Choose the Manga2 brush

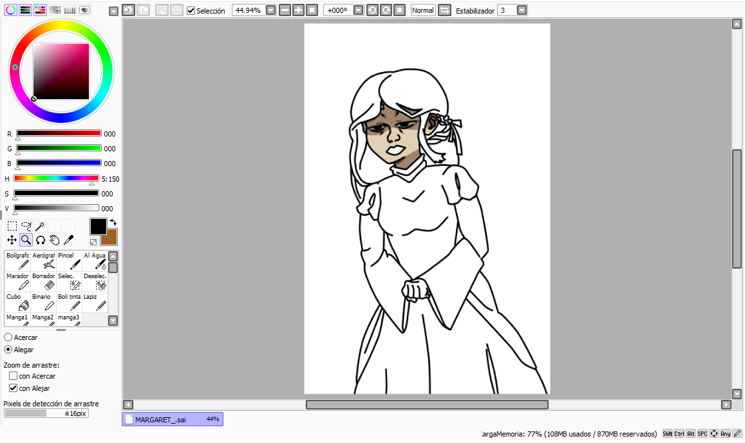[x=44, y=319]
